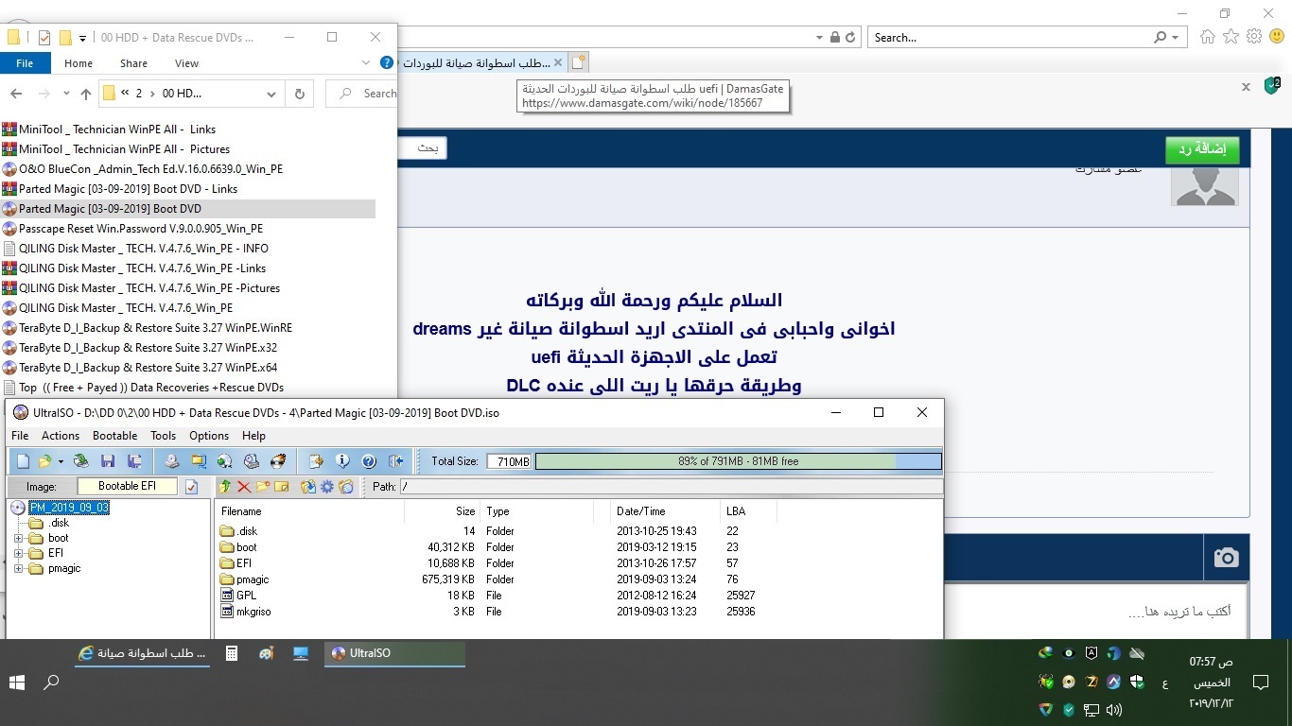Viewport: 1292px width, 726px height.
Task: Click the Open folder icon in UltraISO toolbar
Action: click(44, 461)
